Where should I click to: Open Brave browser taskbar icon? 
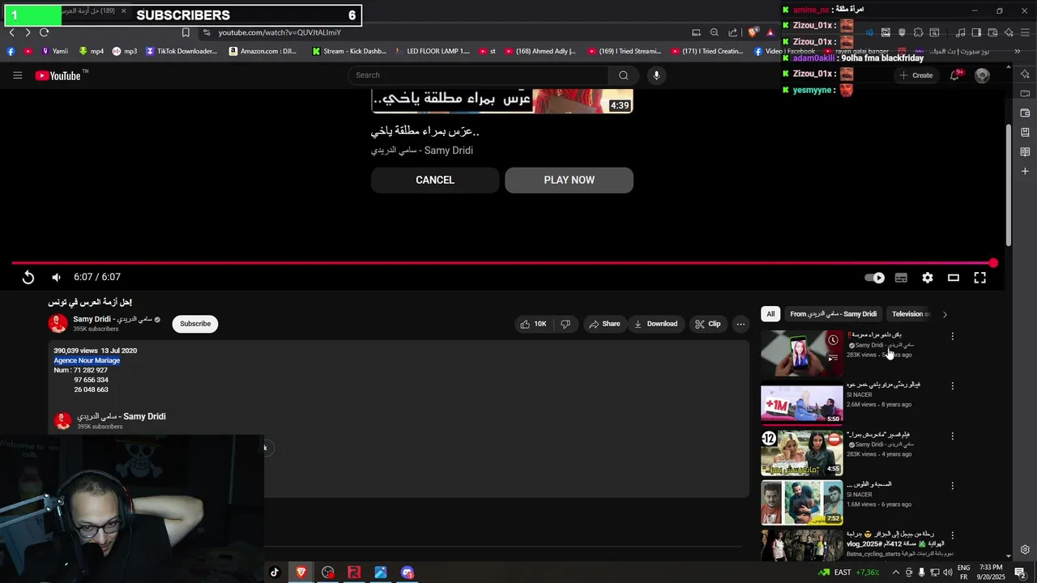(x=301, y=572)
